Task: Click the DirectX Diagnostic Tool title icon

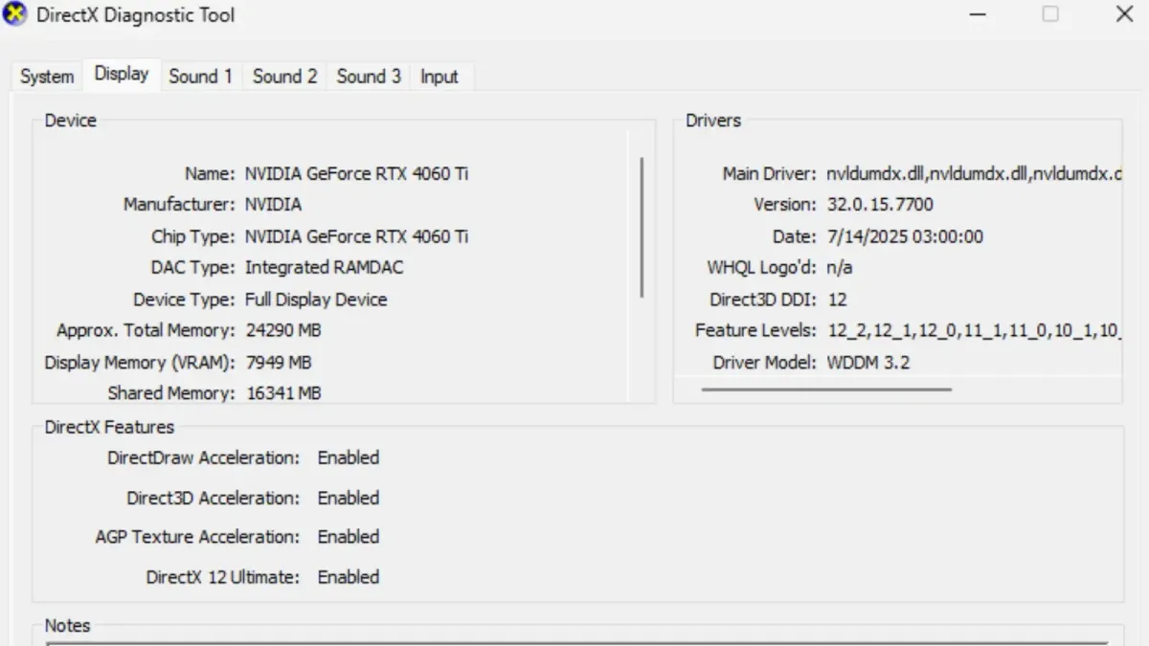Action: [16, 15]
